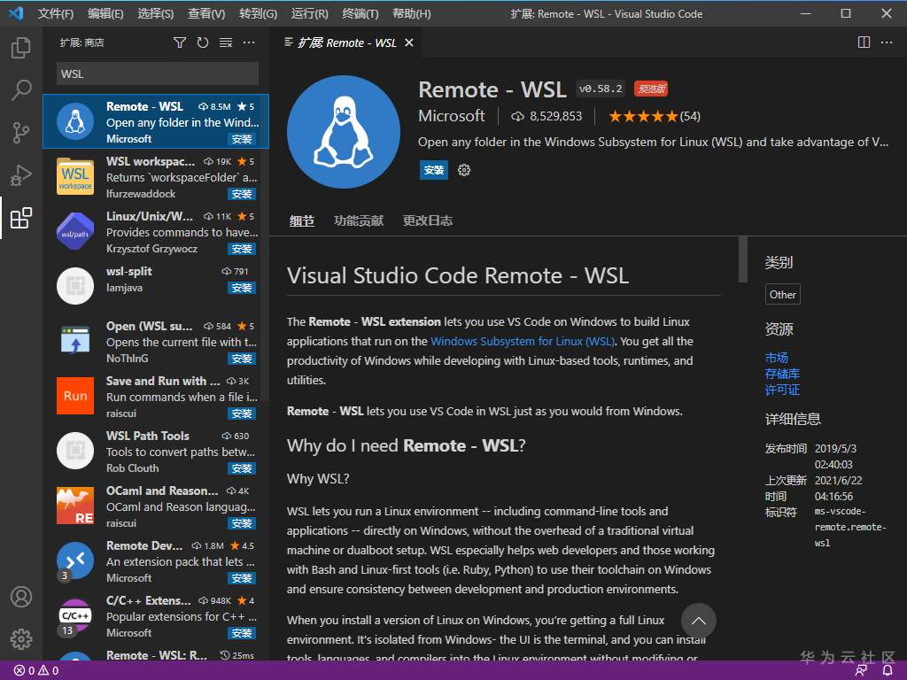The height and width of the screenshot is (680, 907).
Task: Click the extensions list scrollbar
Action: (265, 248)
